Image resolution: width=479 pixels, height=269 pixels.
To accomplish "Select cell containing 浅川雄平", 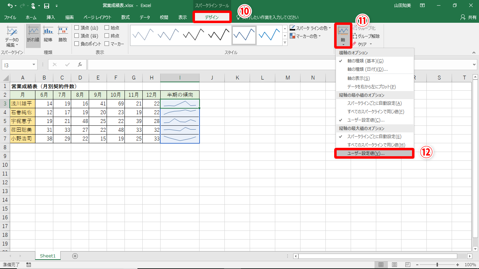I will [22, 104].
